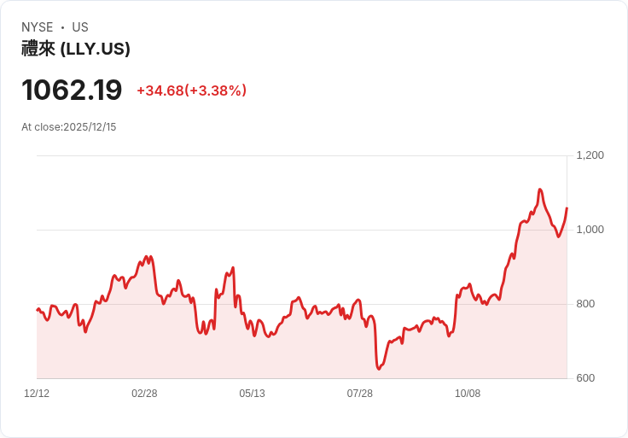Click the current price 1062.19

[72, 90]
